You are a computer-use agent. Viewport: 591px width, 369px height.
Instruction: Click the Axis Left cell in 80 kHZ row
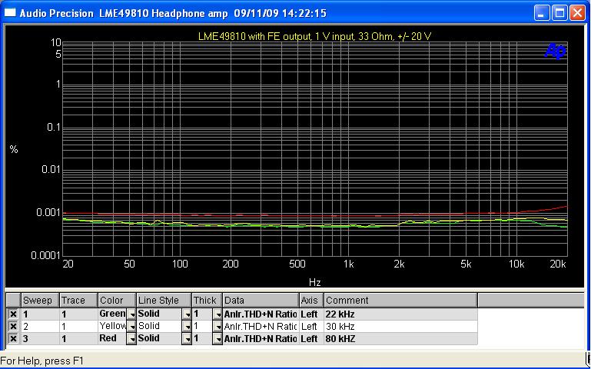pos(311,339)
